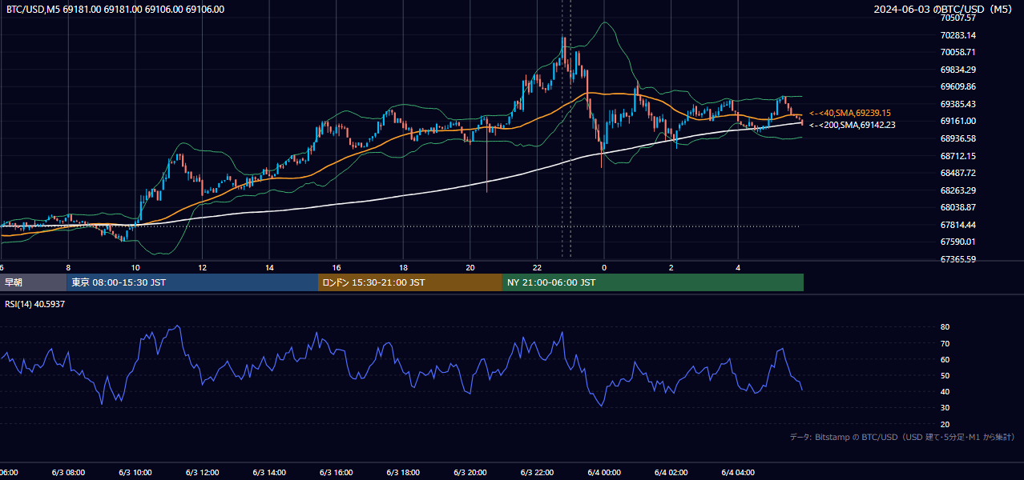Click the Bitstamp data source note
The height and width of the screenshot is (480, 1024).
coord(902,437)
